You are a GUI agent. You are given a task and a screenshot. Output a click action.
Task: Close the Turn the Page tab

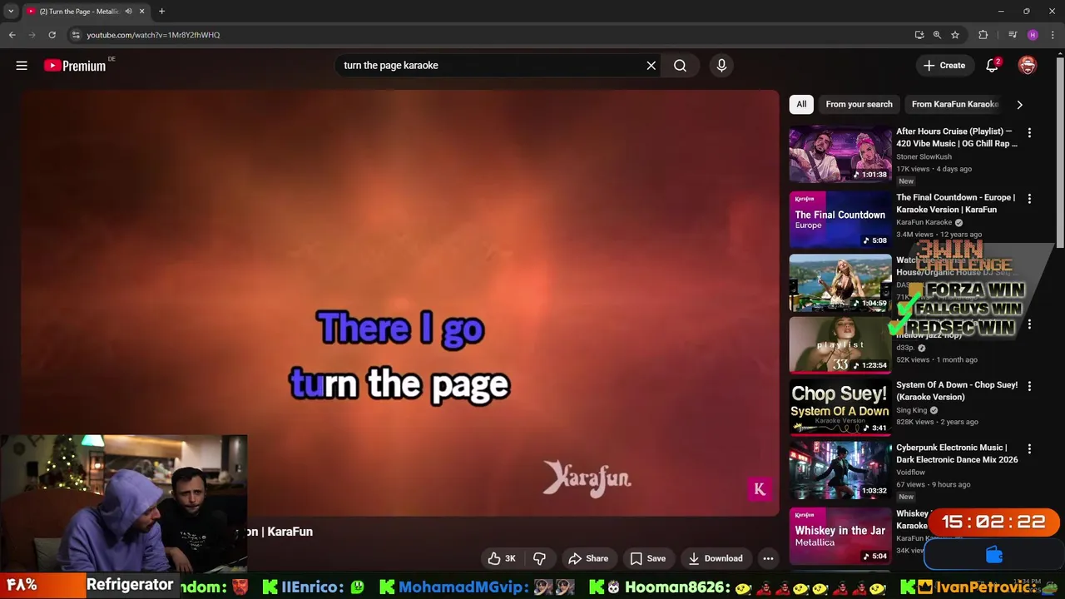(x=141, y=12)
